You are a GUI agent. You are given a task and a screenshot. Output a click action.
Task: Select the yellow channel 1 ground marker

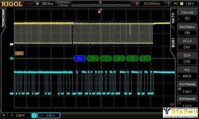tap(12, 44)
